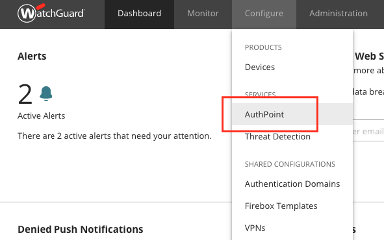Screen dimensions: 384x240
Task: Select Authentication Domains option
Action: coord(292,184)
